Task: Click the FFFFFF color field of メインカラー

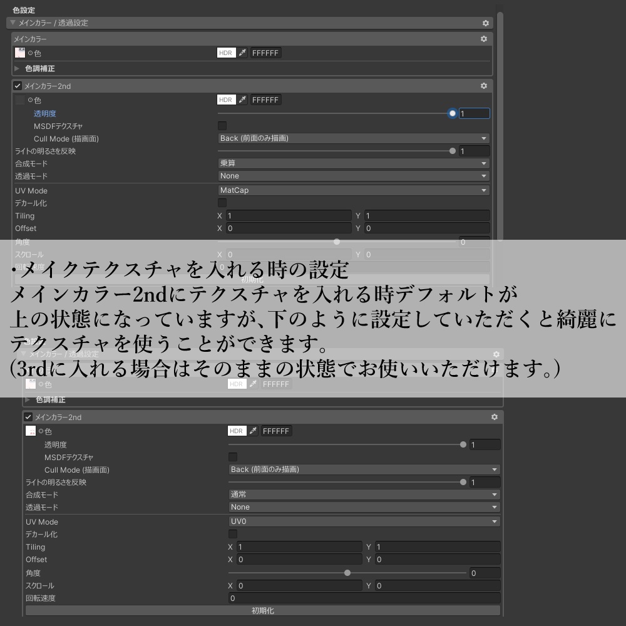Action: tap(265, 53)
